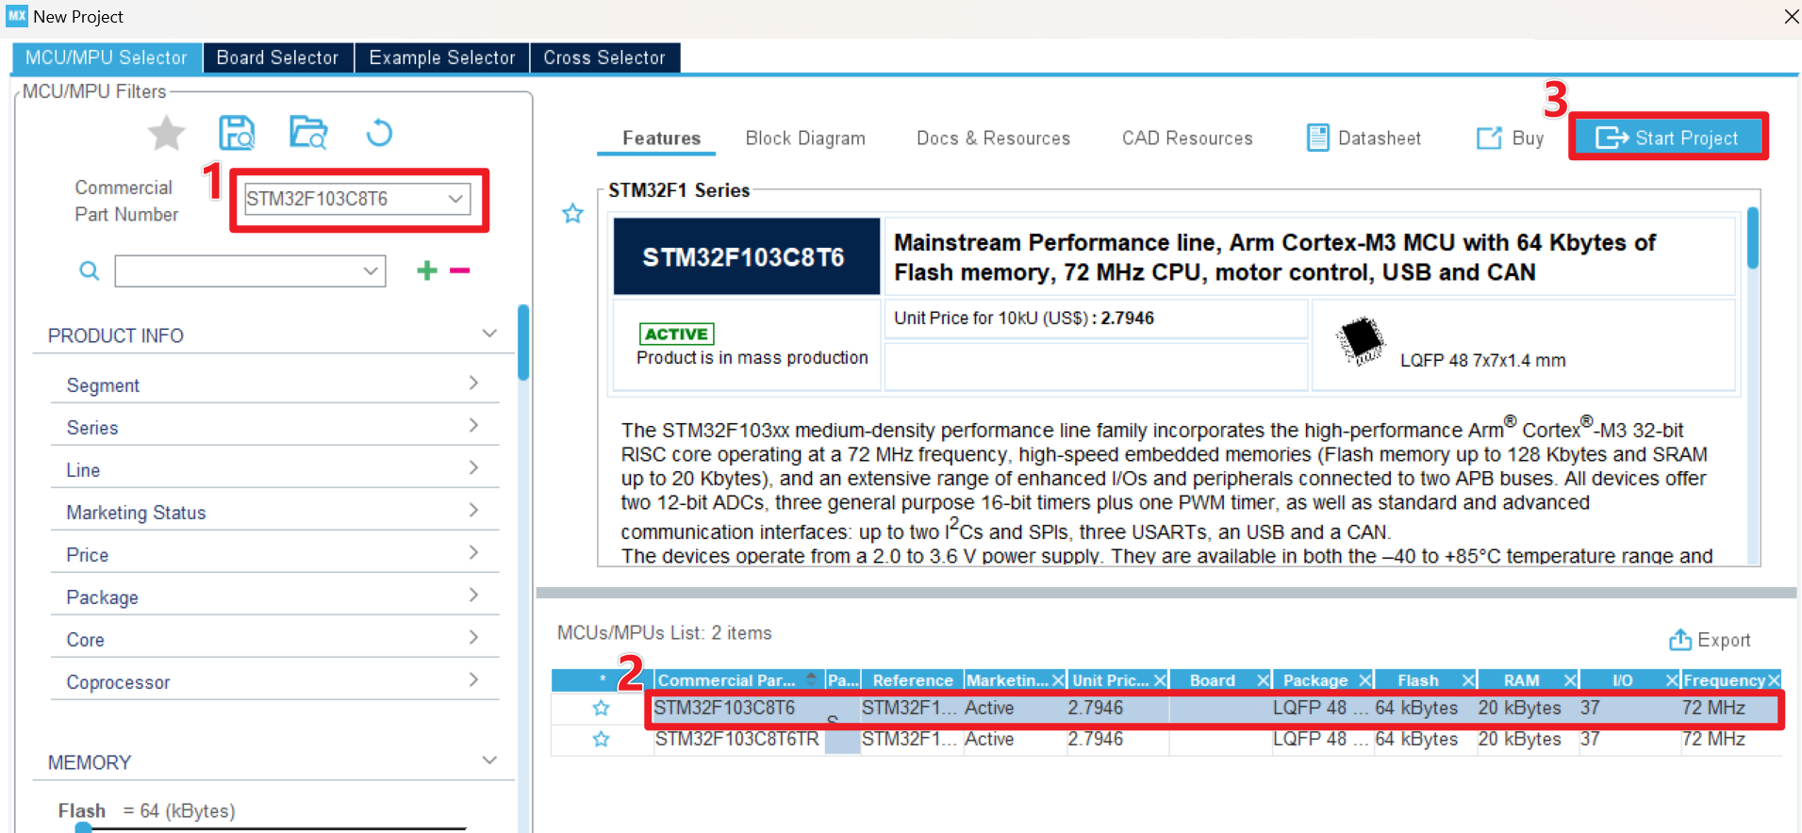Click the Buy button label
The image size is (1802, 833).
pos(1529,139)
